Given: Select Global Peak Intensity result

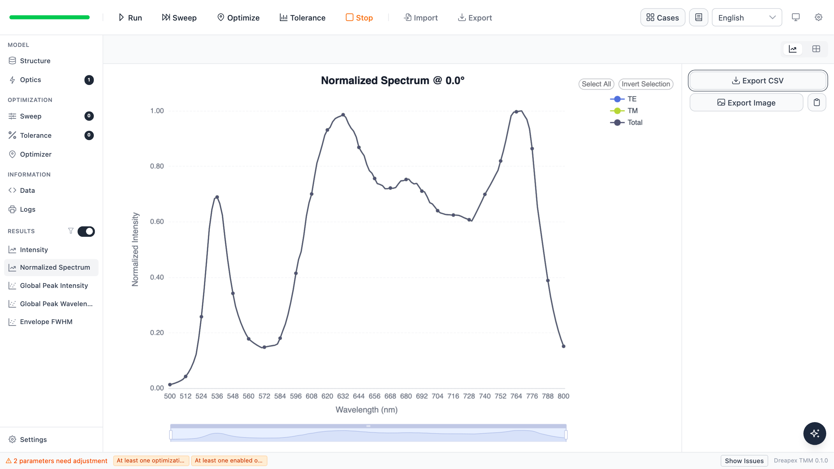Looking at the screenshot, I should click(51, 286).
